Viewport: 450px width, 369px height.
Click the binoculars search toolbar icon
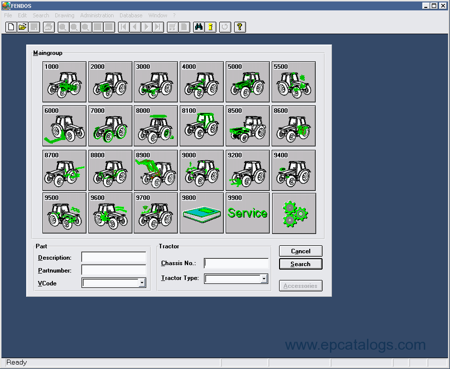coord(199,27)
